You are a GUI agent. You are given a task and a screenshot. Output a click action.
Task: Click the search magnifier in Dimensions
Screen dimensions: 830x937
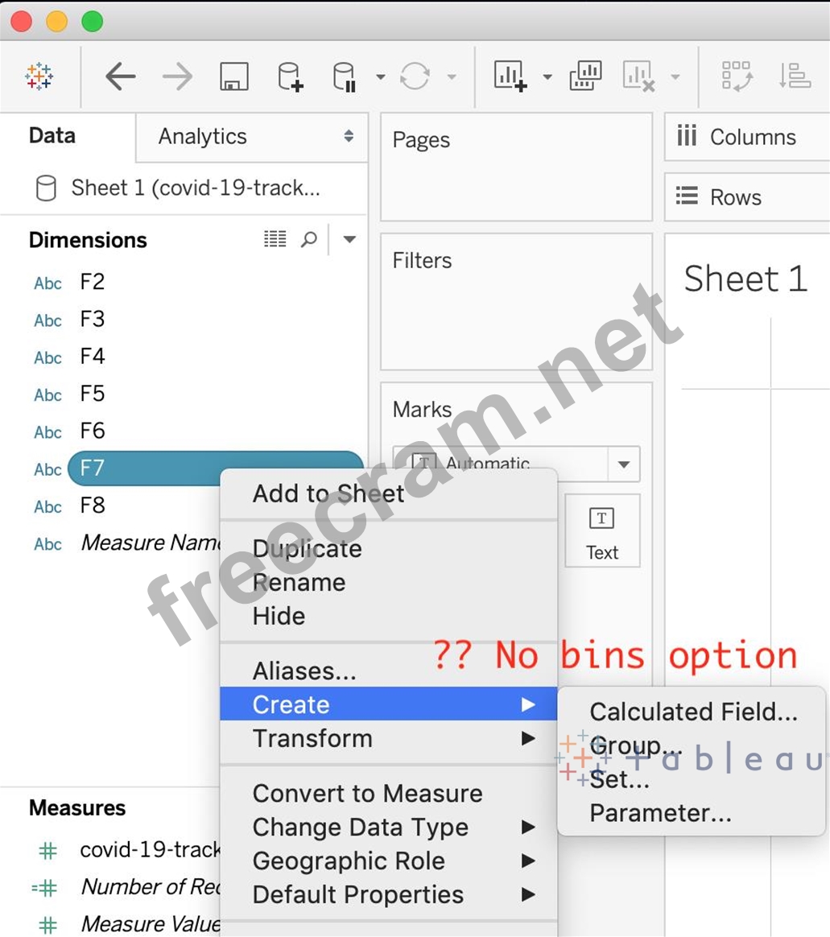tap(309, 240)
